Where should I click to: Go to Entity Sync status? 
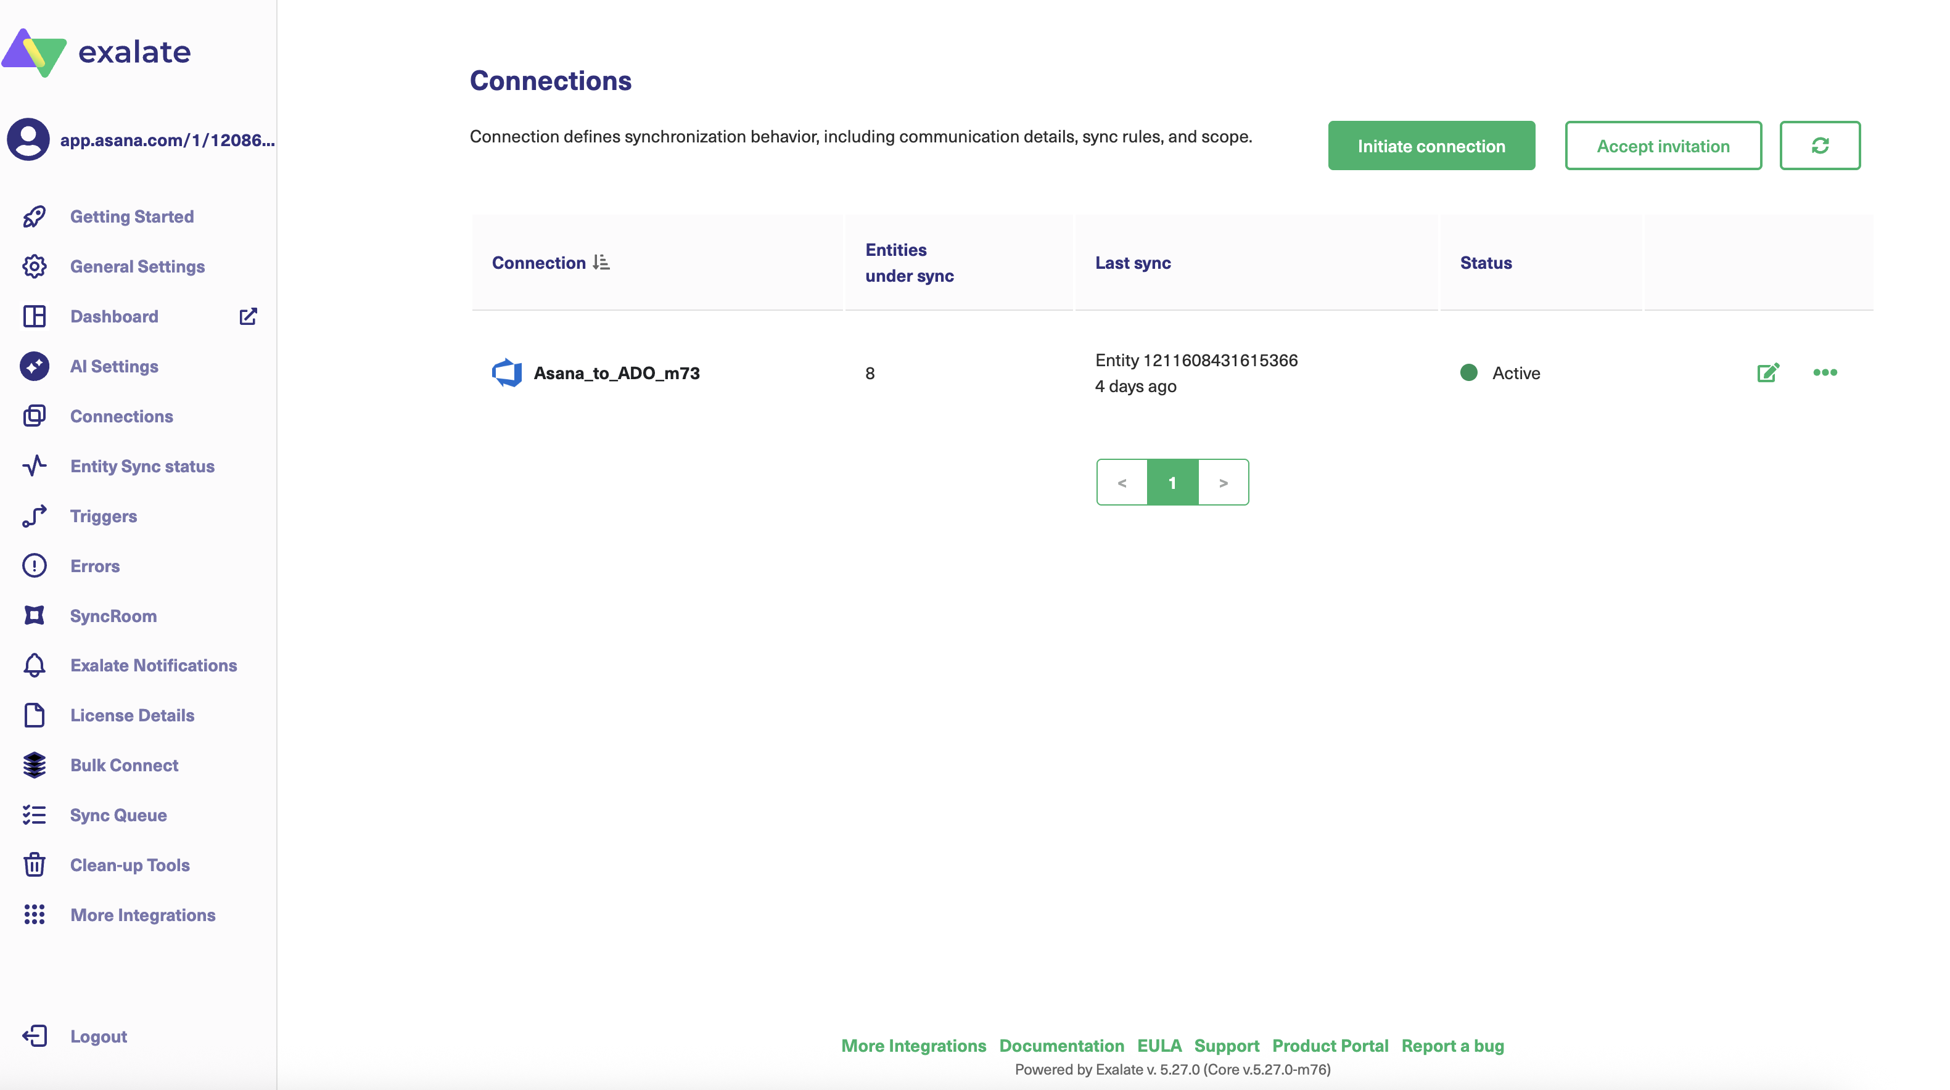(142, 466)
